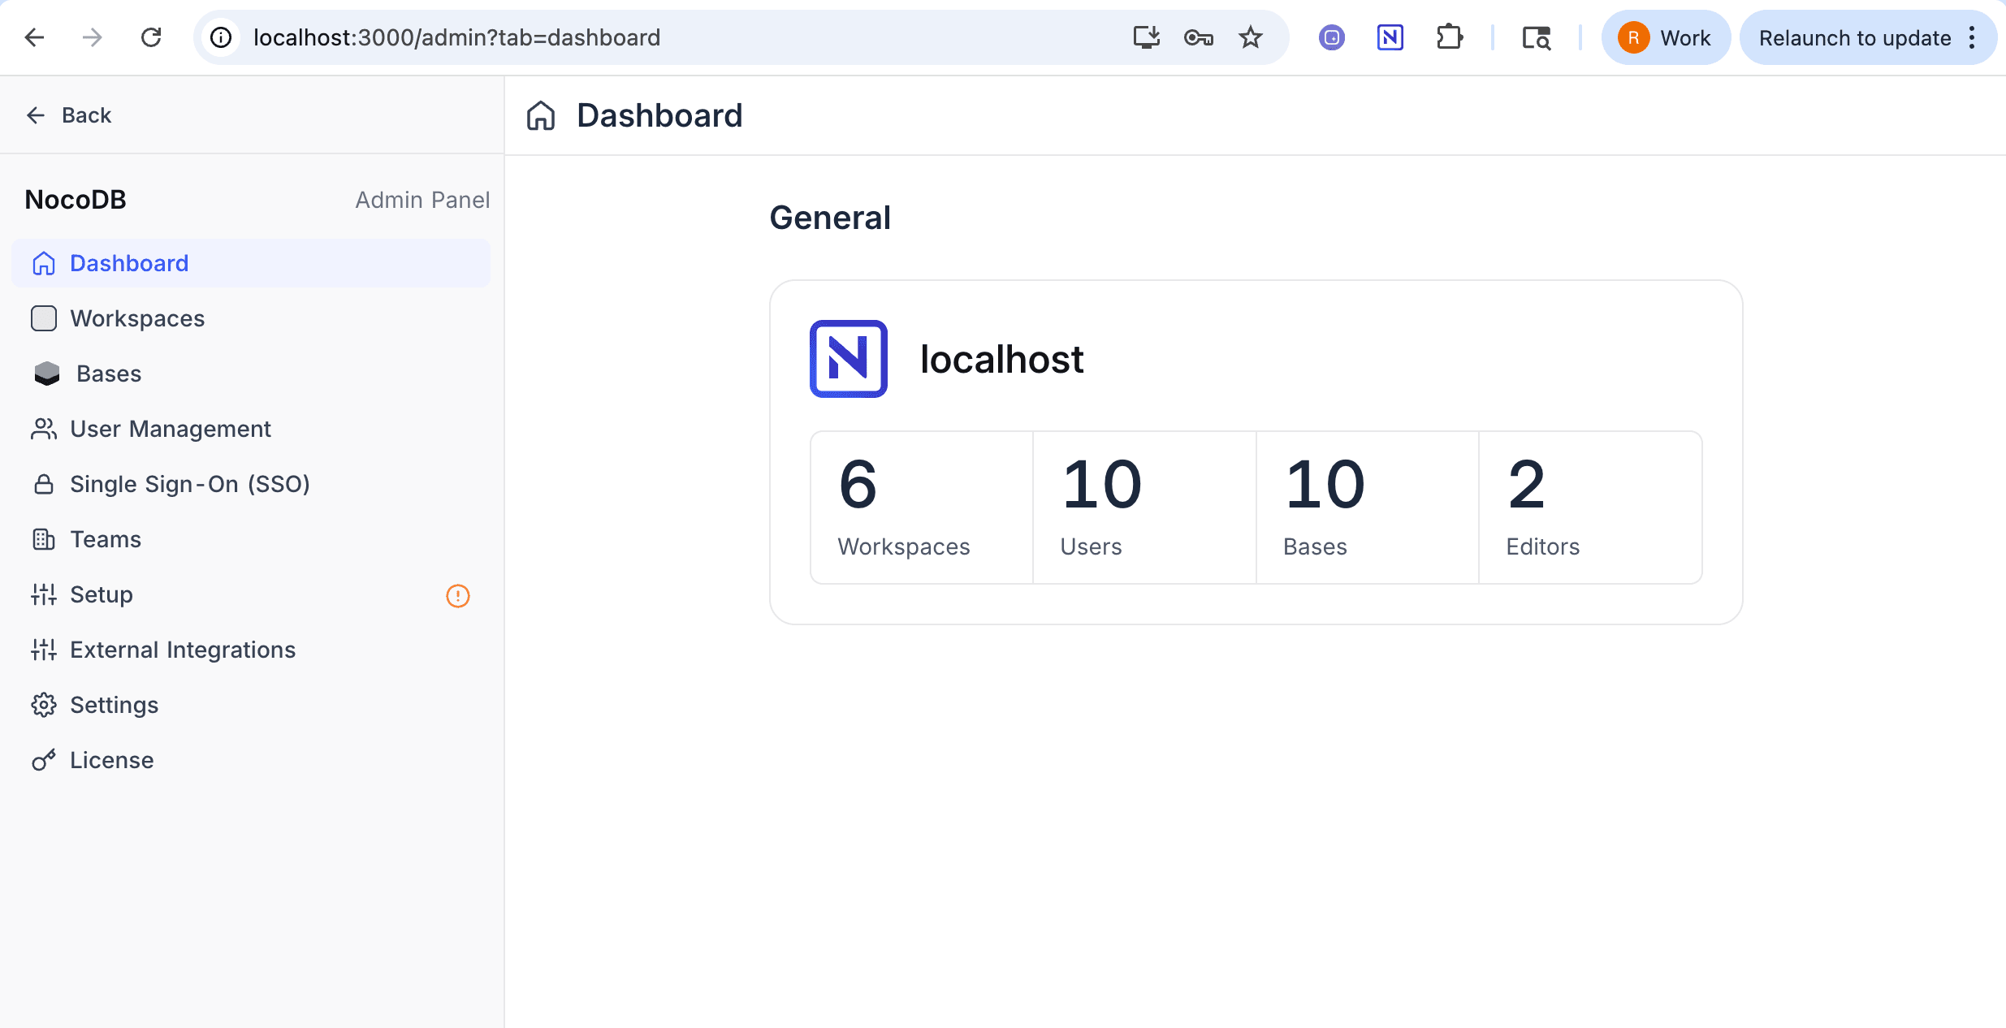Click the browser Extensions puzzle icon

pyautogui.click(x=1449, y=37)
